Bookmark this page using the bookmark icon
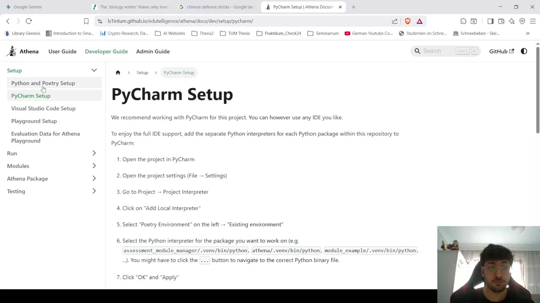Screen dimensions: 540x303 pos(86,21)
